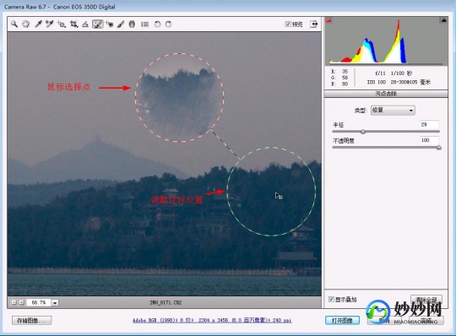The height and width of the screenshot is (336, 456).
Task: Select the Graduated Filter tool
Action: coord(132,24)
